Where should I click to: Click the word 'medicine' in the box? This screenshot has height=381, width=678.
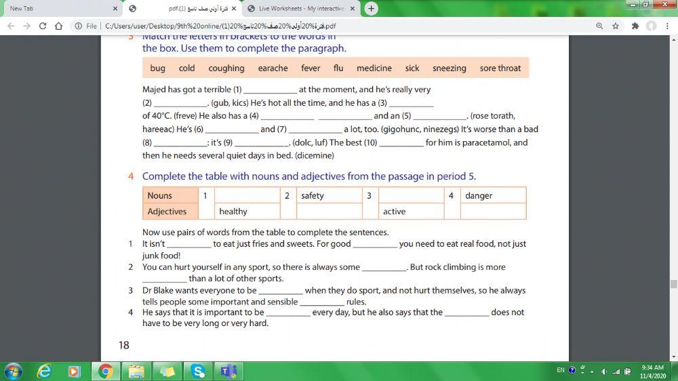tap(374, 68)
